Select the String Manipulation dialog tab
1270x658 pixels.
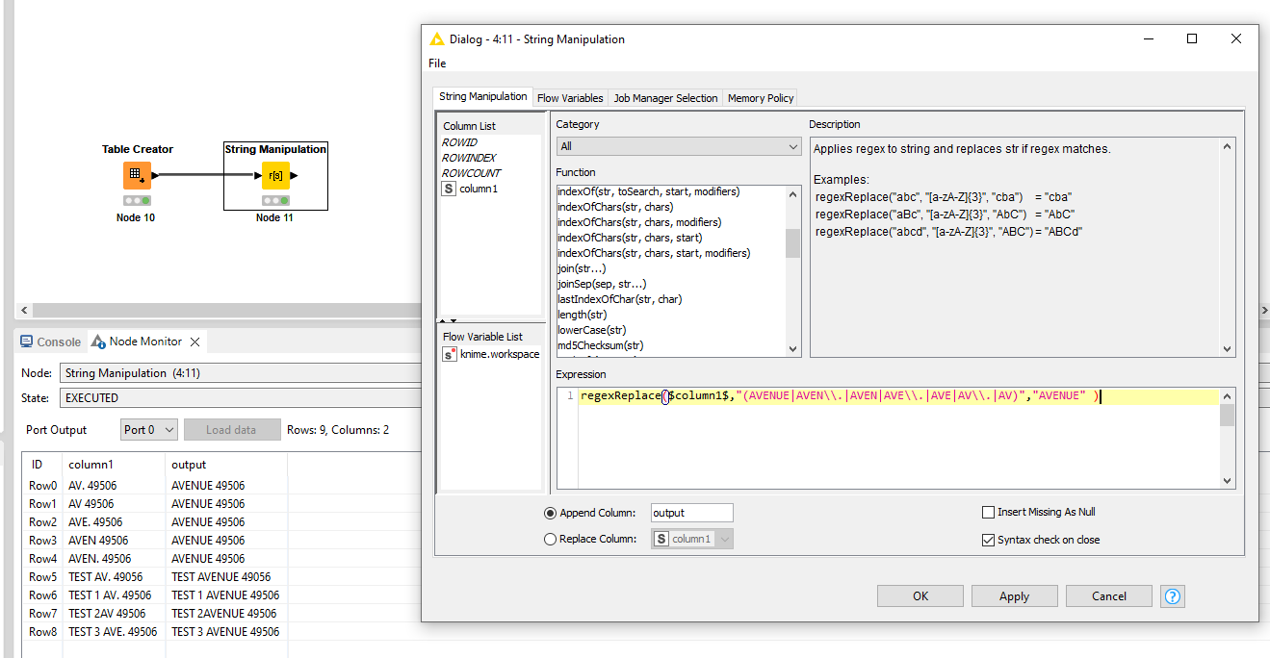(483, 96)
